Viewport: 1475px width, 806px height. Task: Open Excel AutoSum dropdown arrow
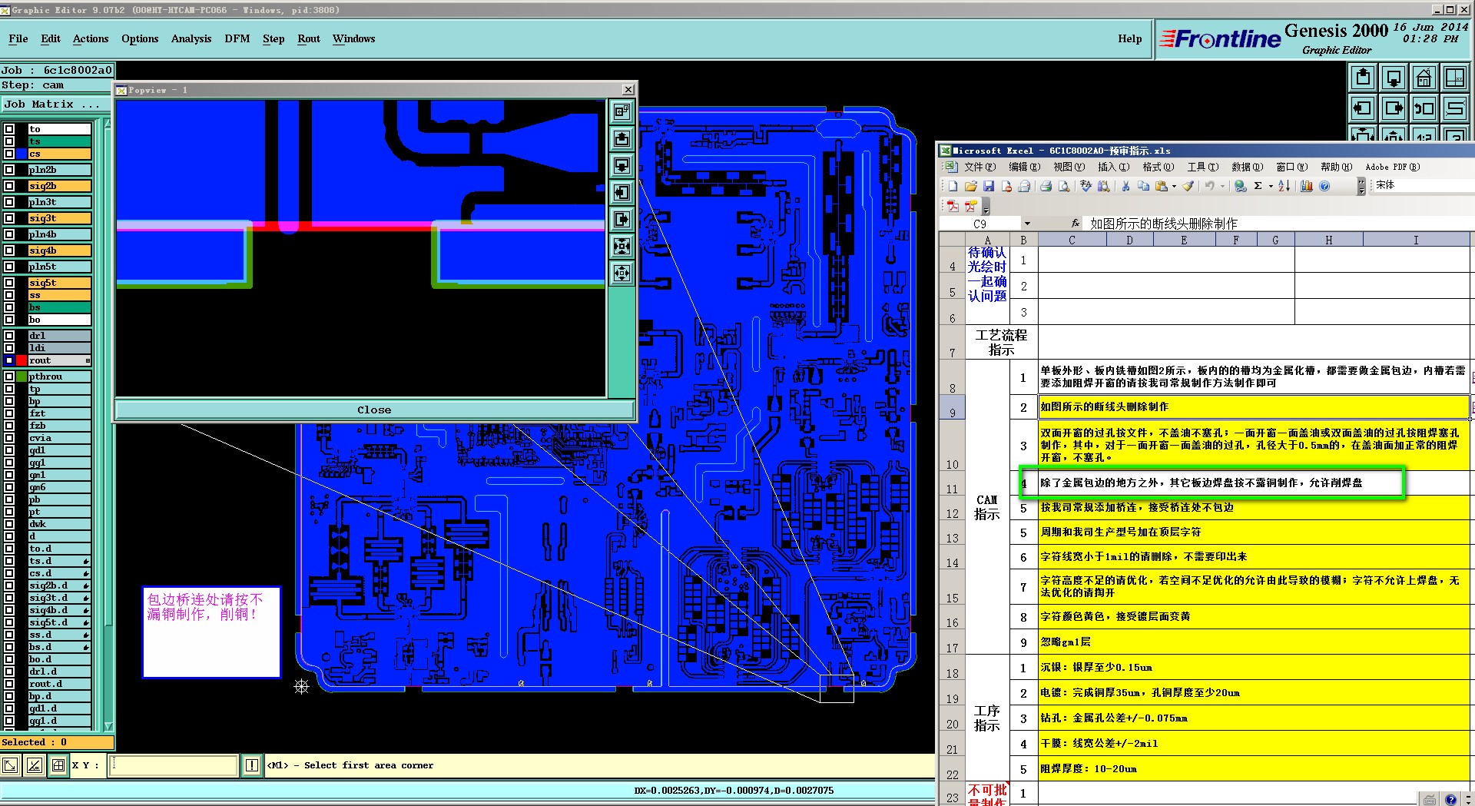click(1271, 186)
